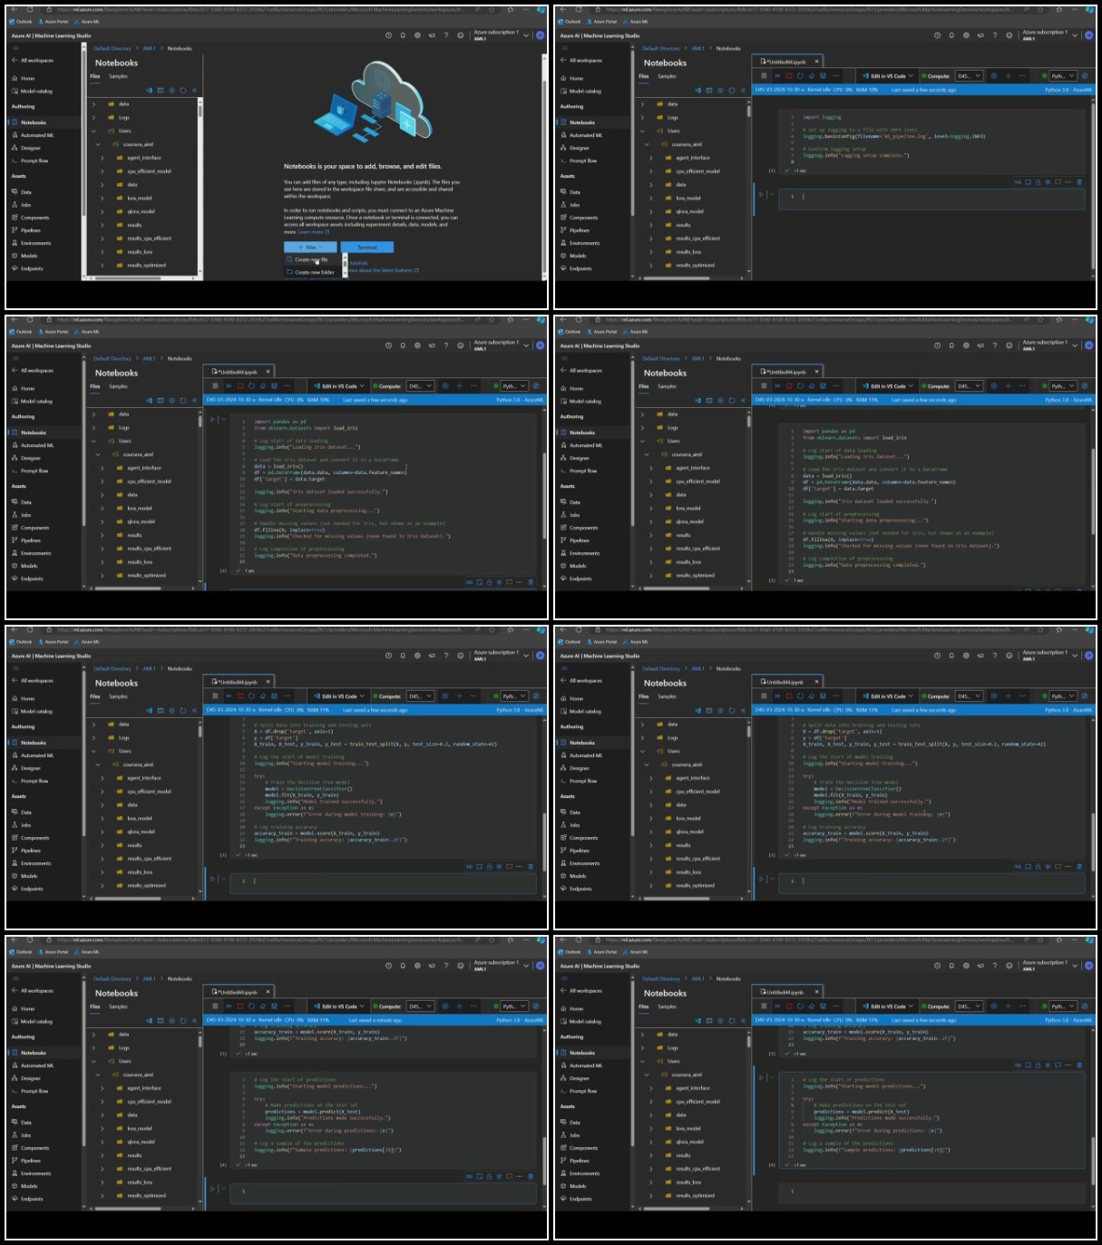Stop the kernel in the 'import logging' notebook
The width and height of the screenshot is (1102, 1245).
click(x=789, y=76)
